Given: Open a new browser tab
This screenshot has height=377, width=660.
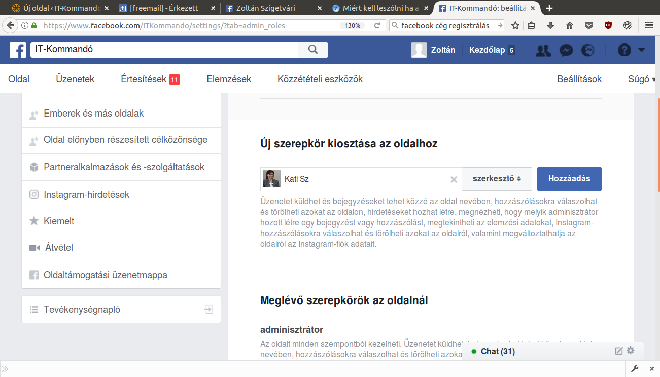Looking at the screenshot, I should [549, 8].
